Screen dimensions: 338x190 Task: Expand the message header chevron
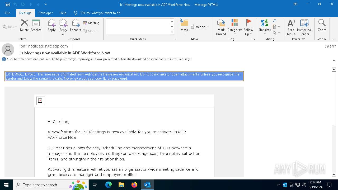coord(334,60)
